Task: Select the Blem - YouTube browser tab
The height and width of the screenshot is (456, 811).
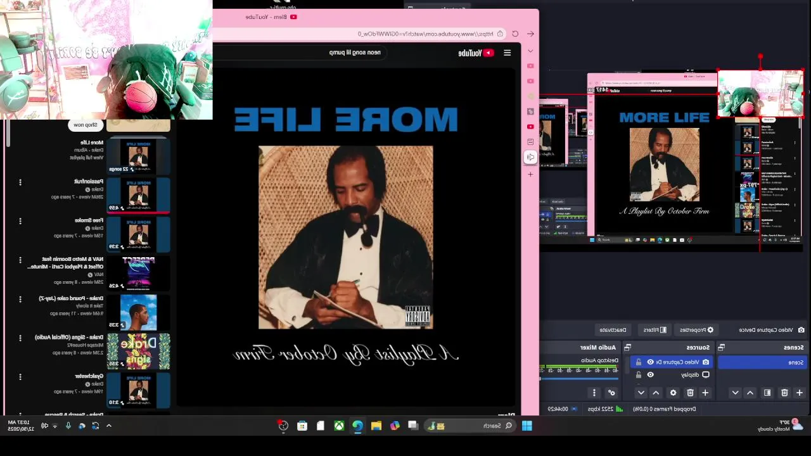Action: coord(271,17)
